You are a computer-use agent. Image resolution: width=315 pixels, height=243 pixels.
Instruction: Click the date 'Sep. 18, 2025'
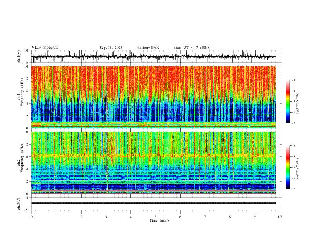[x=111, y=48]
